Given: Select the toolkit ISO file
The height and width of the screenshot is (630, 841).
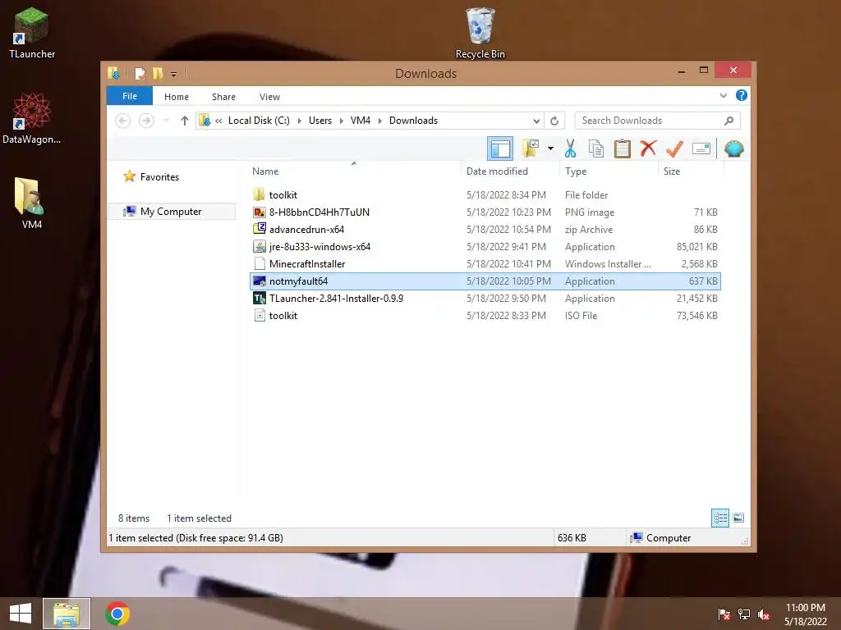Looking at the screenshot, I should point(485,316).
